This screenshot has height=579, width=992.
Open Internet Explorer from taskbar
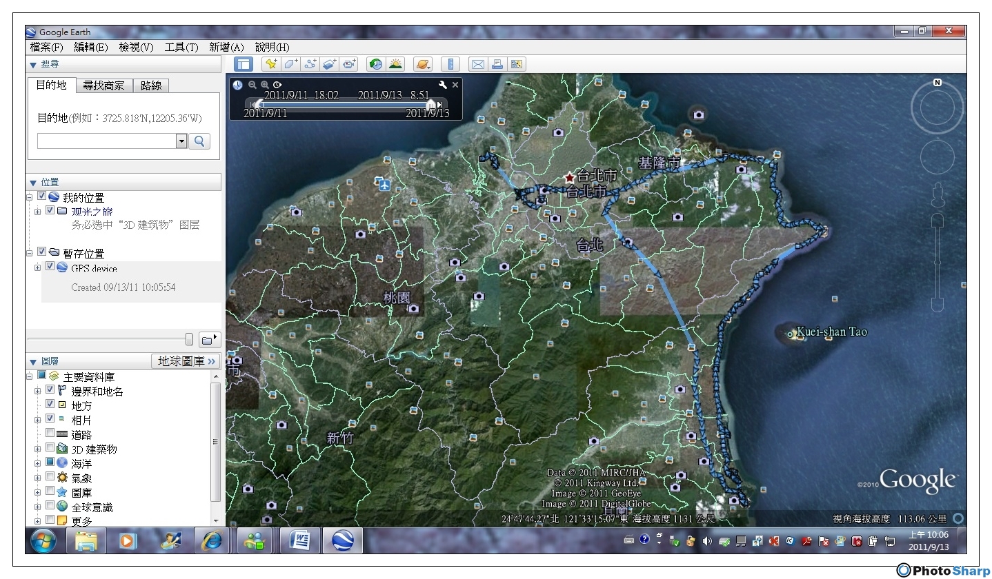pyautogui.click(x=211, y=541)
